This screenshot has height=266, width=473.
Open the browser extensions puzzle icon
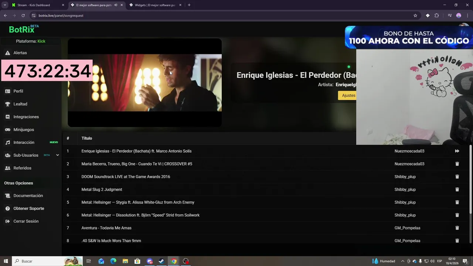[437, 16]
